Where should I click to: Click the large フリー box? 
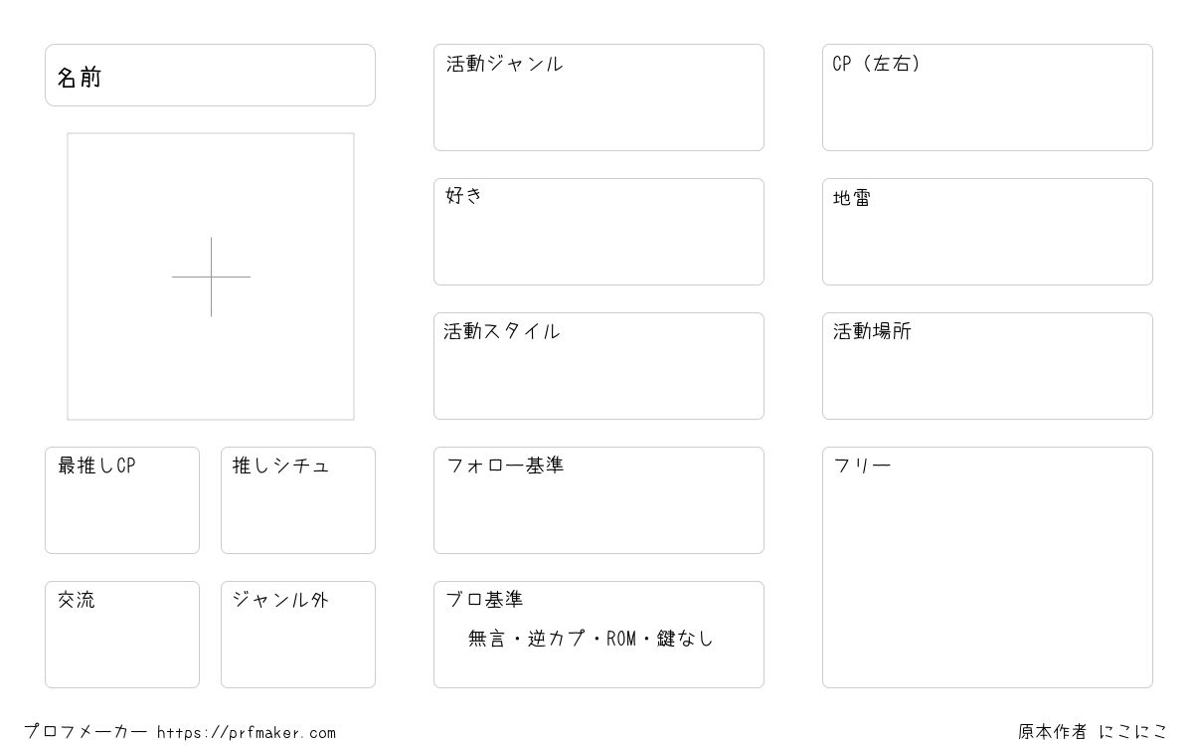click(x=987, y=567)
